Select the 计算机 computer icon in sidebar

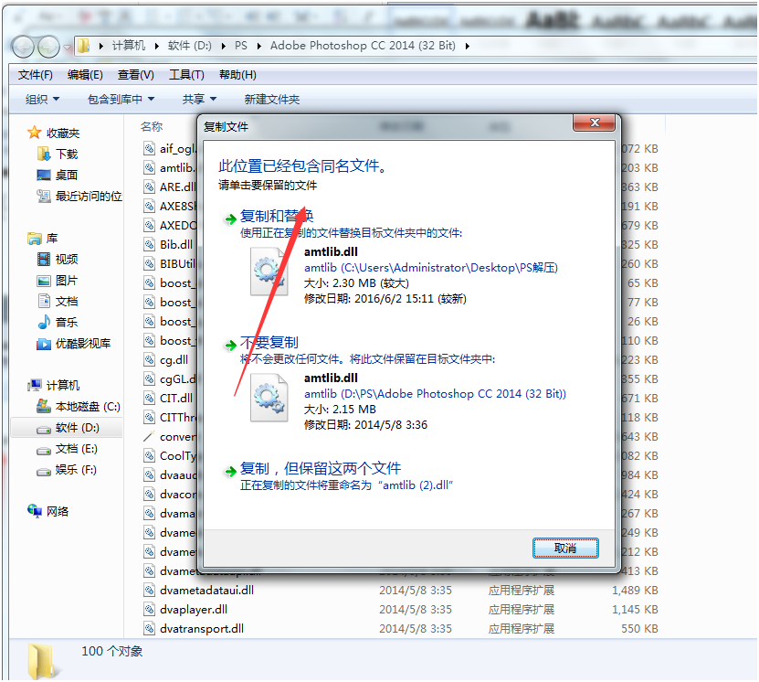click(35, 385)
